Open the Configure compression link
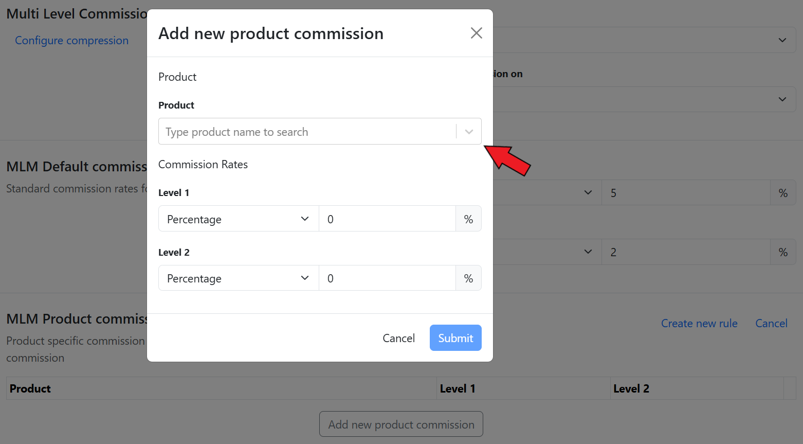The height and width of the screenshot is (444, 803). [71, 41]
